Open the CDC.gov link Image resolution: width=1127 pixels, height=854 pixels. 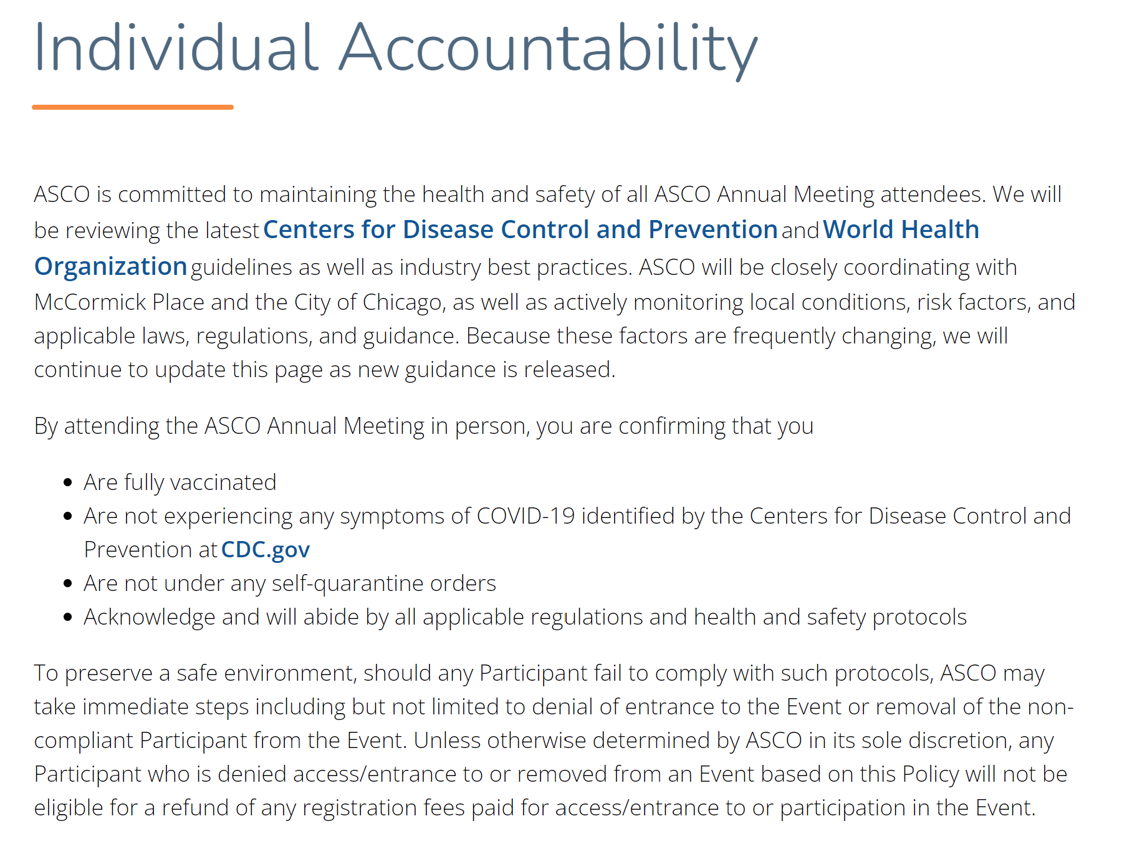click(266, 550)
